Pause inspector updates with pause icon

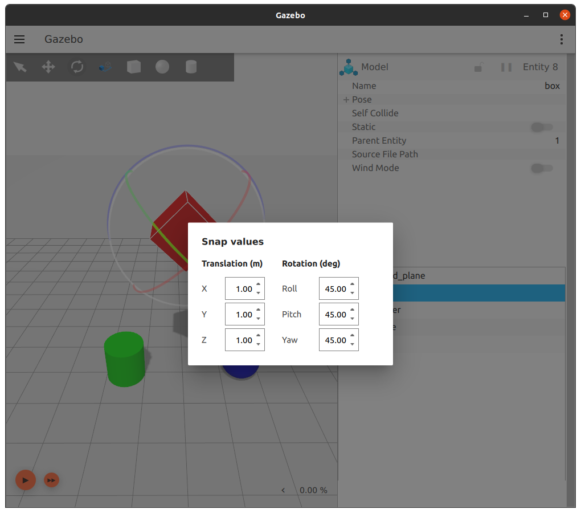point(506,67)
